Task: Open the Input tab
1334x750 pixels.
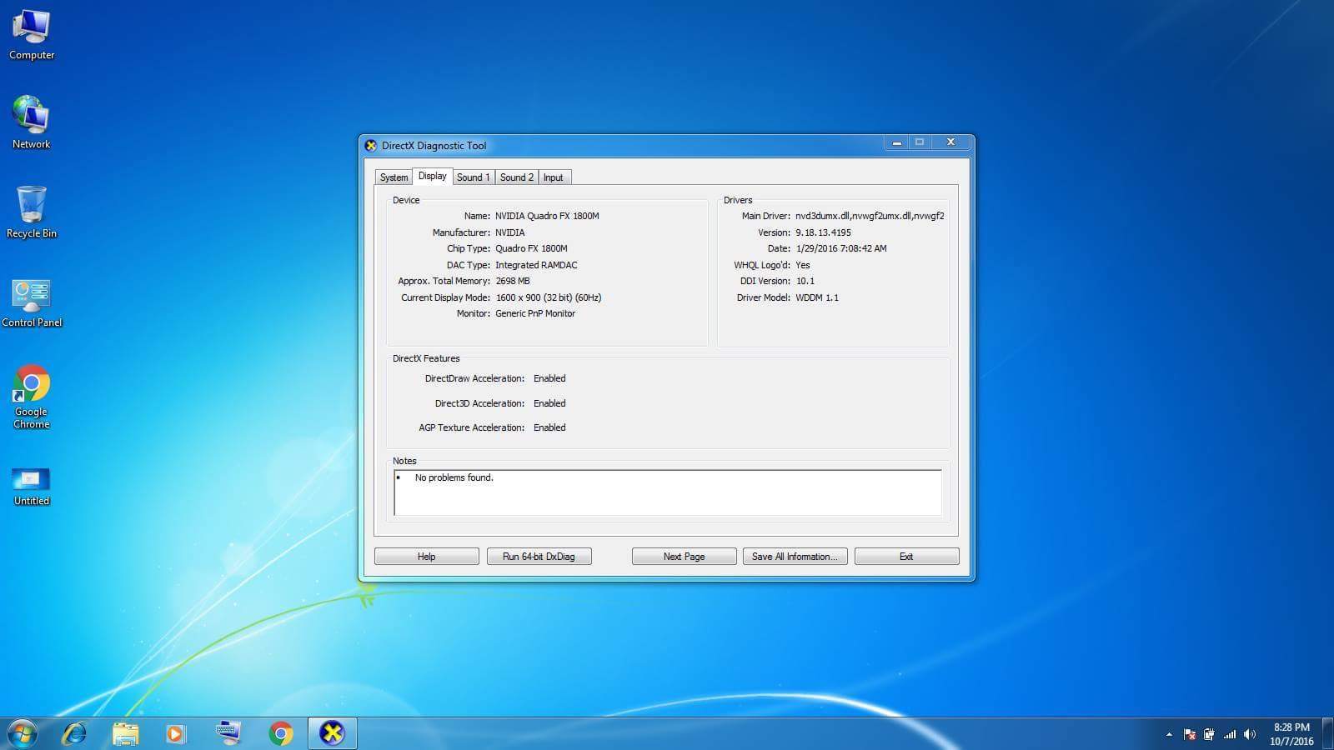Action: point(554,177)
